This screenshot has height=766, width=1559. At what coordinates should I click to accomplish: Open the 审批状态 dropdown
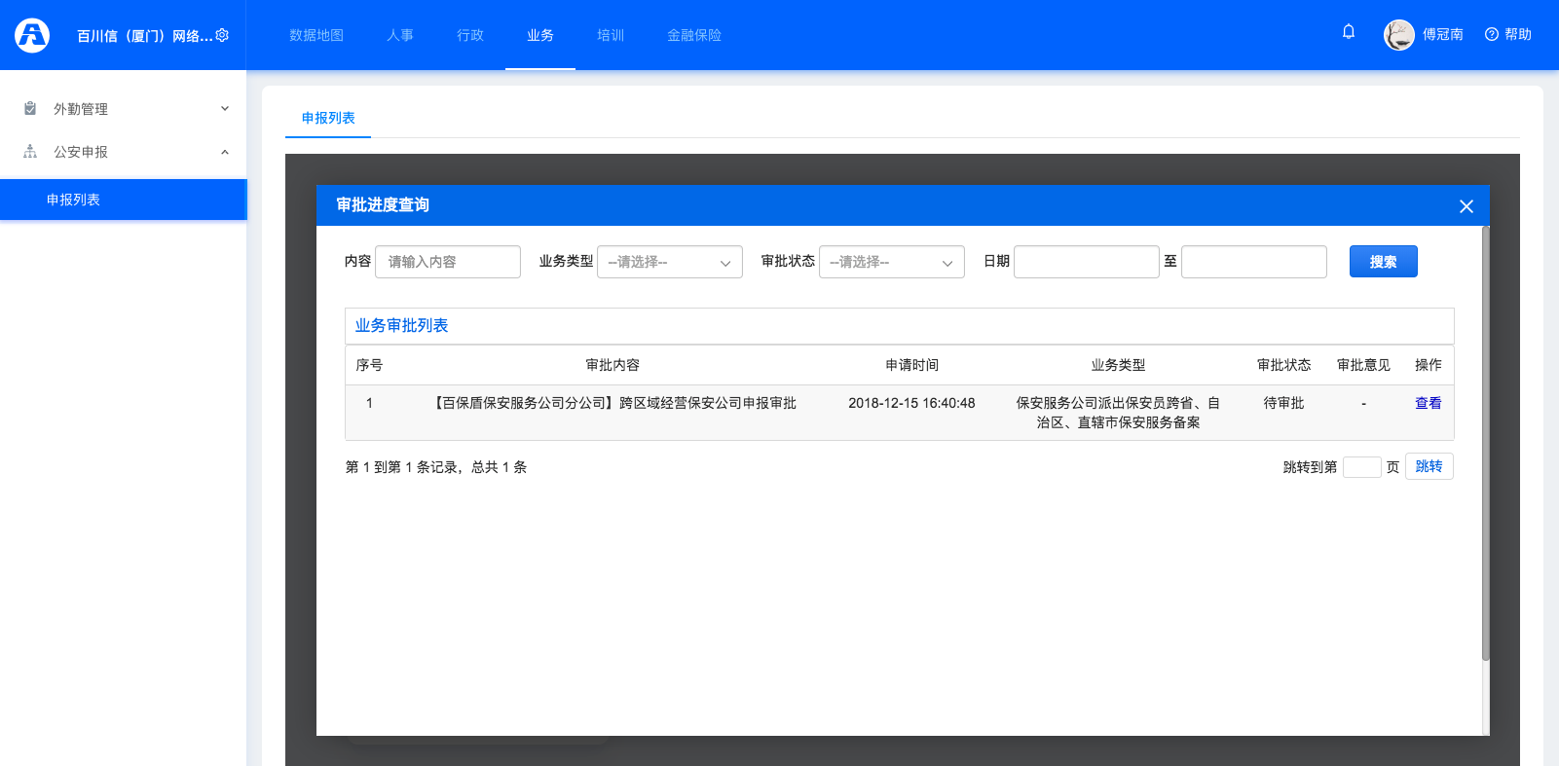[892, 262]
